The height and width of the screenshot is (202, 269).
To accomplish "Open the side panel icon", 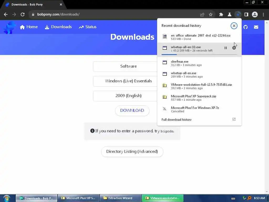I will pyautogui.click(x=246, y=15).
